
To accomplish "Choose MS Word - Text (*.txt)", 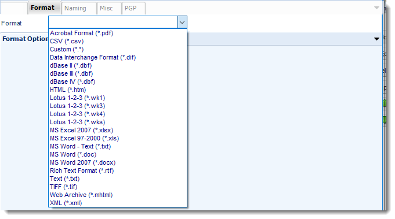I will 118,146.
